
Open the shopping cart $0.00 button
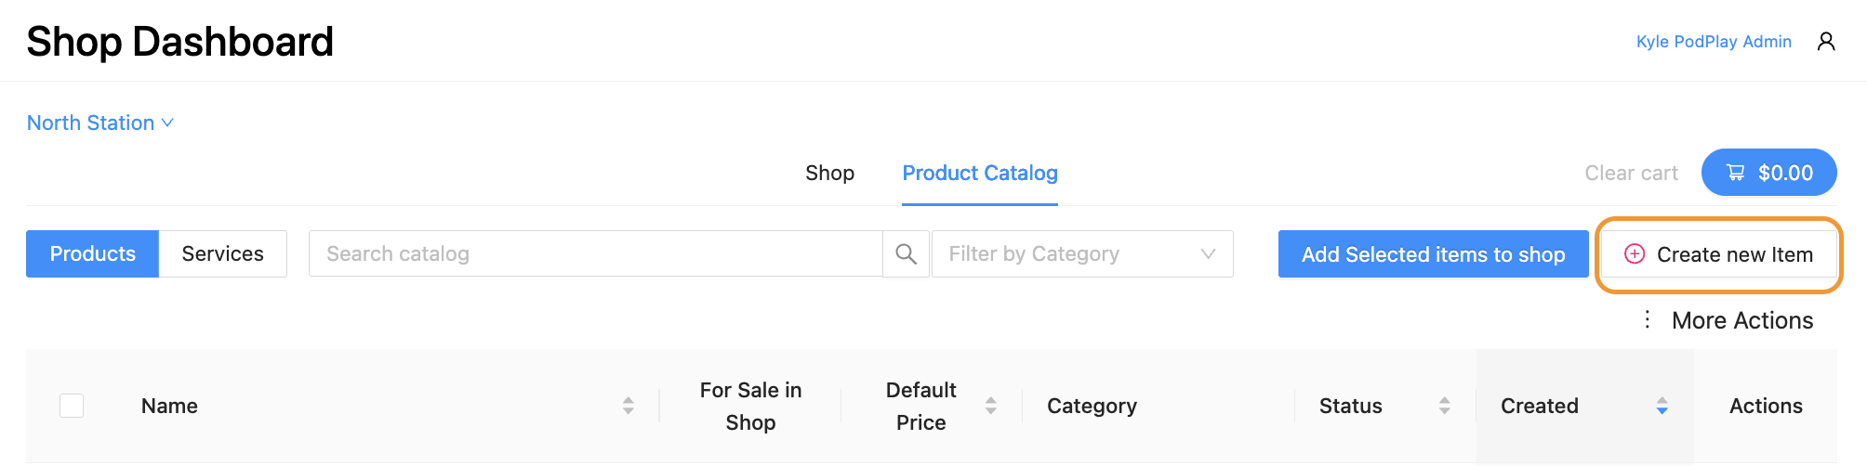(x=1768, y=173)
